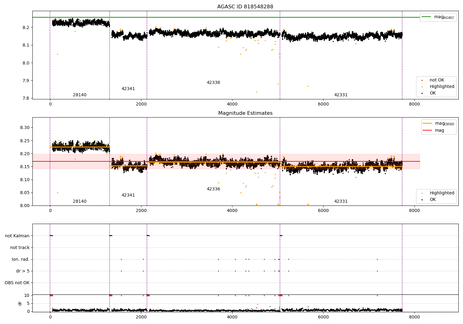Select the mag AGASC legend label
Screen dimensions: 463x324
[x=444, y=17]
